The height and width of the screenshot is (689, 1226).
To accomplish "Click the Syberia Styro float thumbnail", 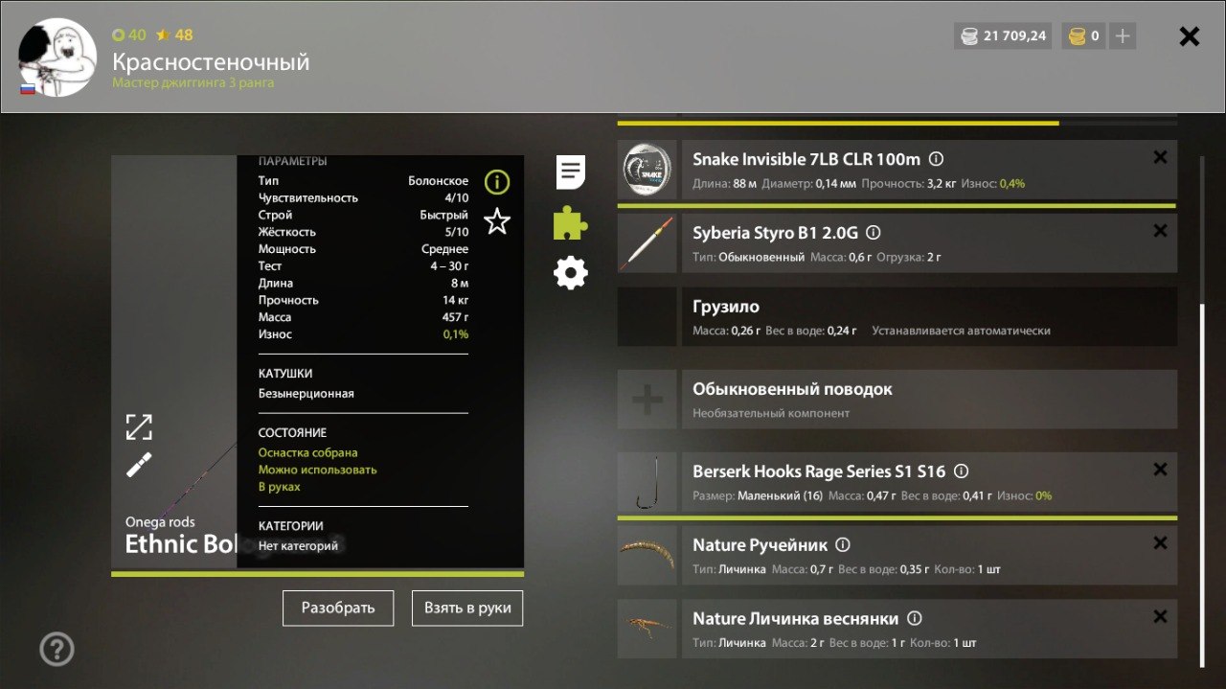I will point(647,243).
